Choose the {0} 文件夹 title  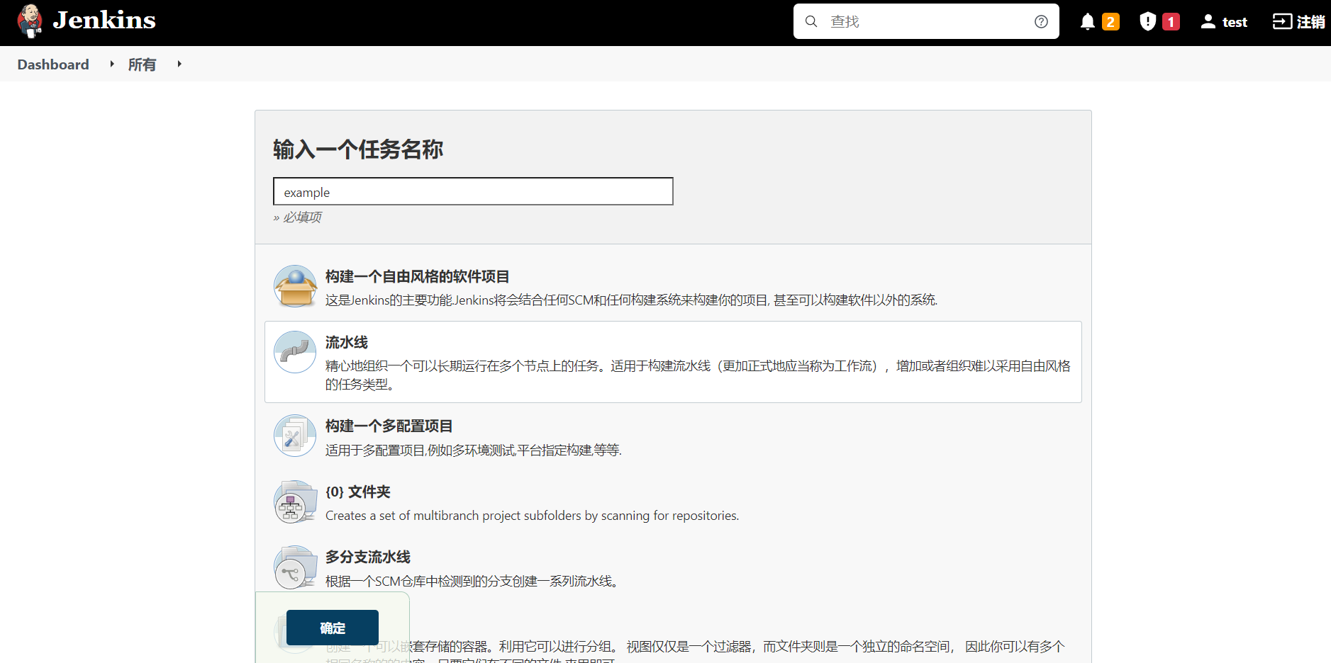(x=357, y=492)
